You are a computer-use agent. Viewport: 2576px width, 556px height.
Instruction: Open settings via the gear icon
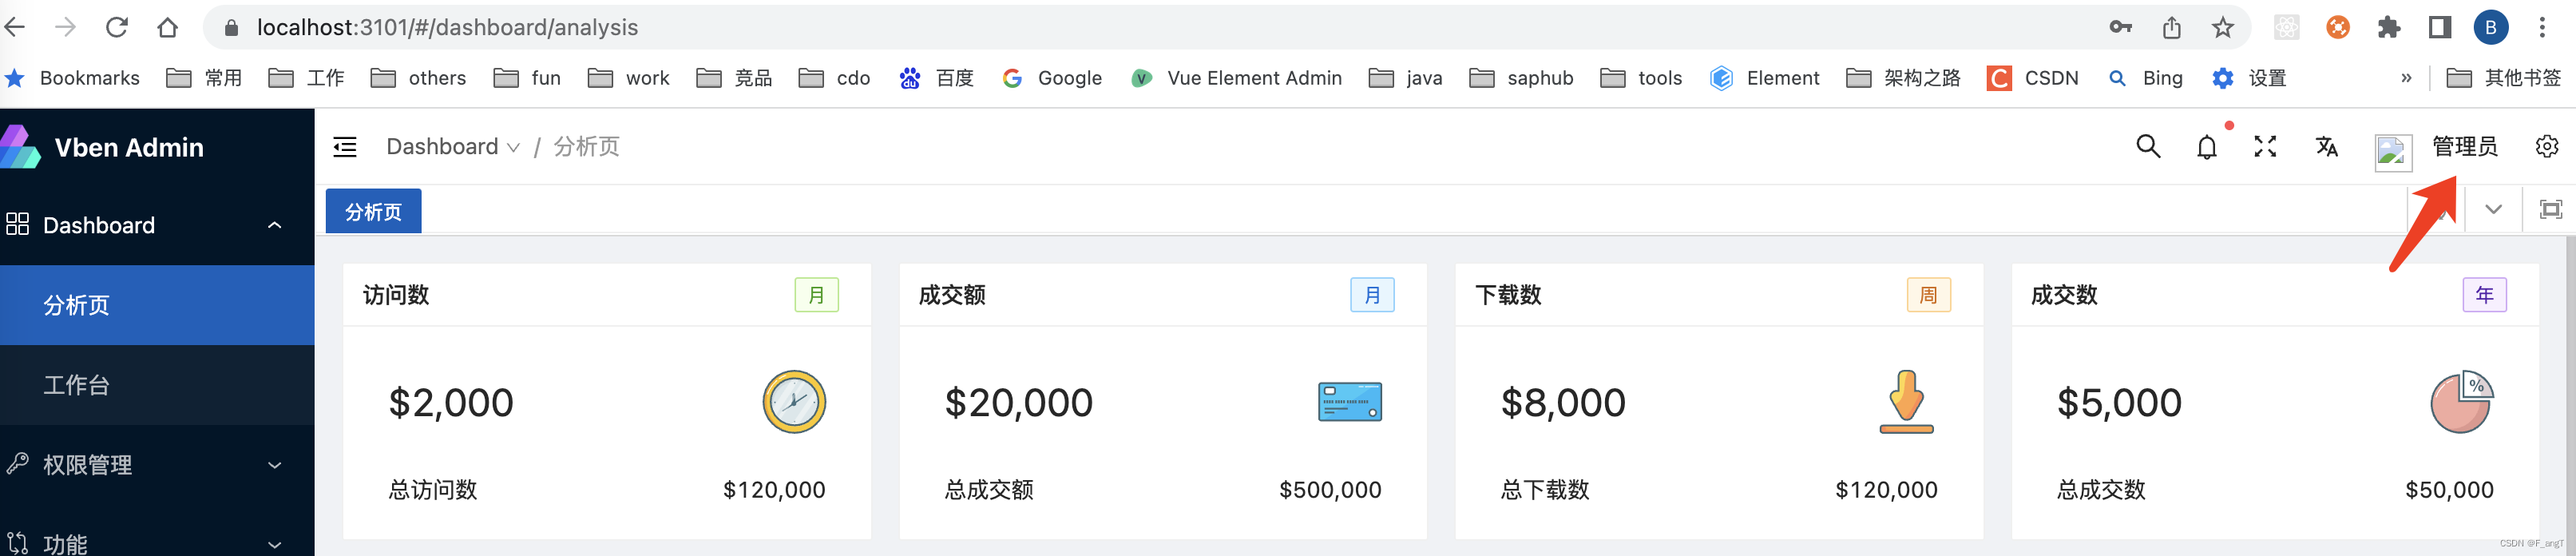click(2547, 146)
